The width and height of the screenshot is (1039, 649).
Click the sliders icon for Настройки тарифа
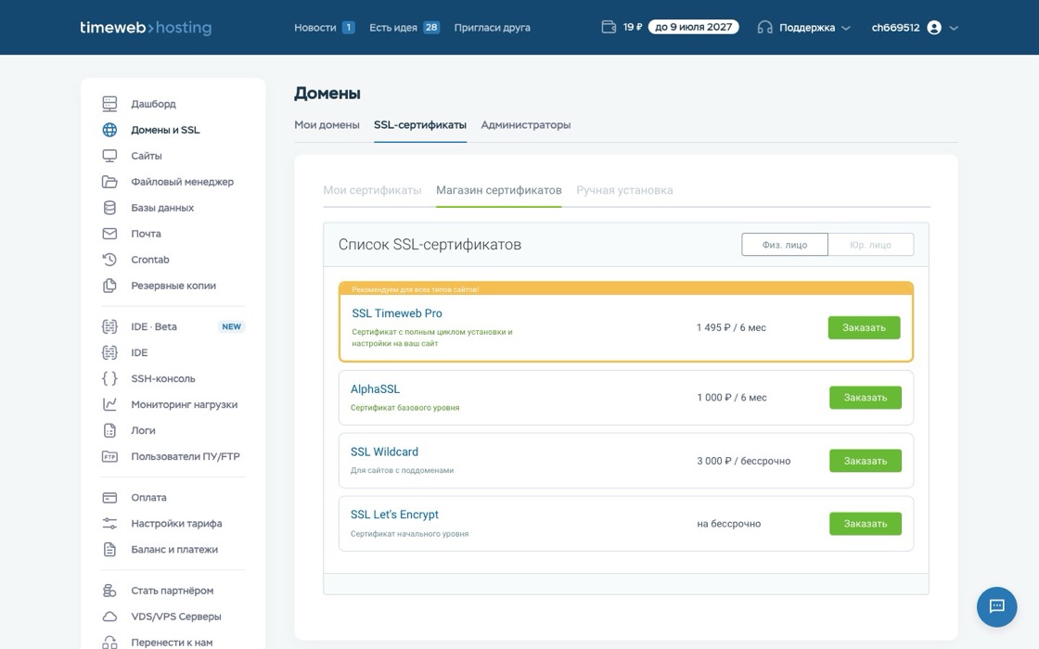point(109,523)
